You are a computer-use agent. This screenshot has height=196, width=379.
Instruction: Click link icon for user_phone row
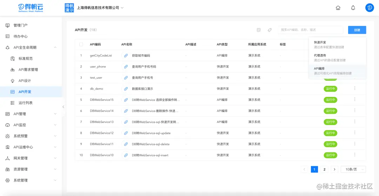pyautogui.click(x=126, y=66)
